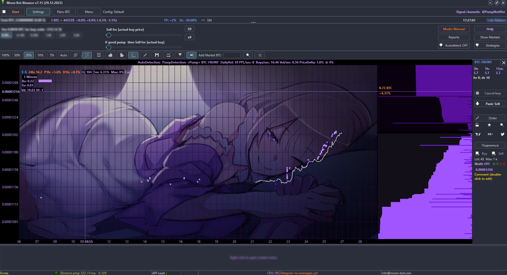Click the x9 multiplier button
The image size is (507, 275).
tap(189, 37)
